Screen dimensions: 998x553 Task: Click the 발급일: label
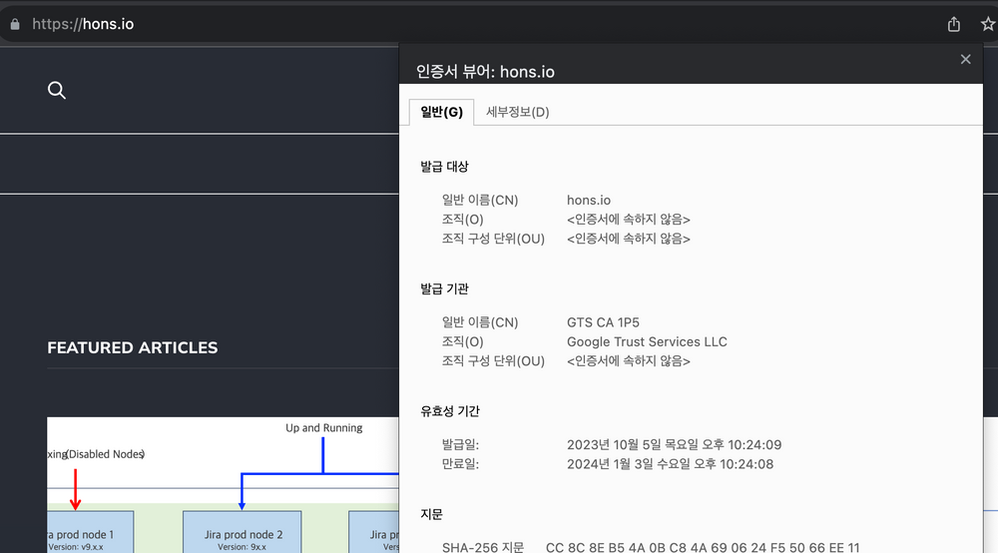coord(460,445)
